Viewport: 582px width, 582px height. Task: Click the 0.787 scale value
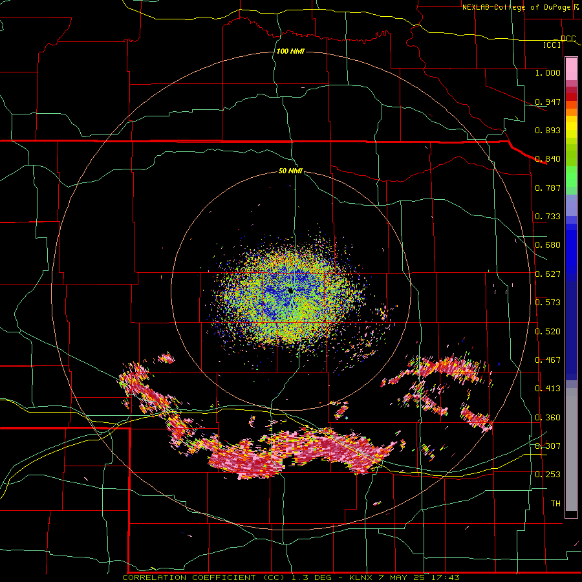(x=548, y=188)
